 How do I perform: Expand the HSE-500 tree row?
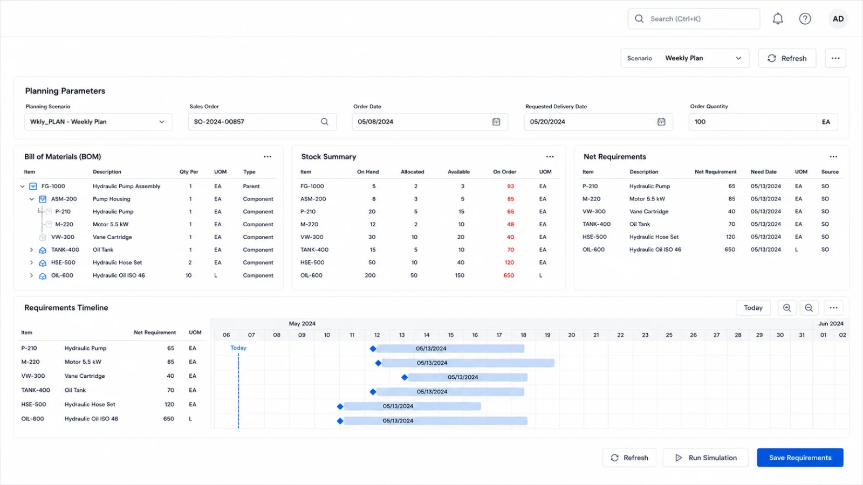(31, 263)
